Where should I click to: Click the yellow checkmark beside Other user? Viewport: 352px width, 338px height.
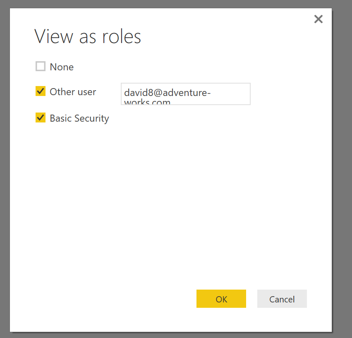[40, 91]
